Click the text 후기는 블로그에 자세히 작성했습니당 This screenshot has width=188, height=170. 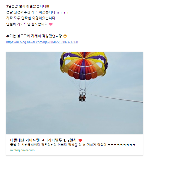[34, 36]
